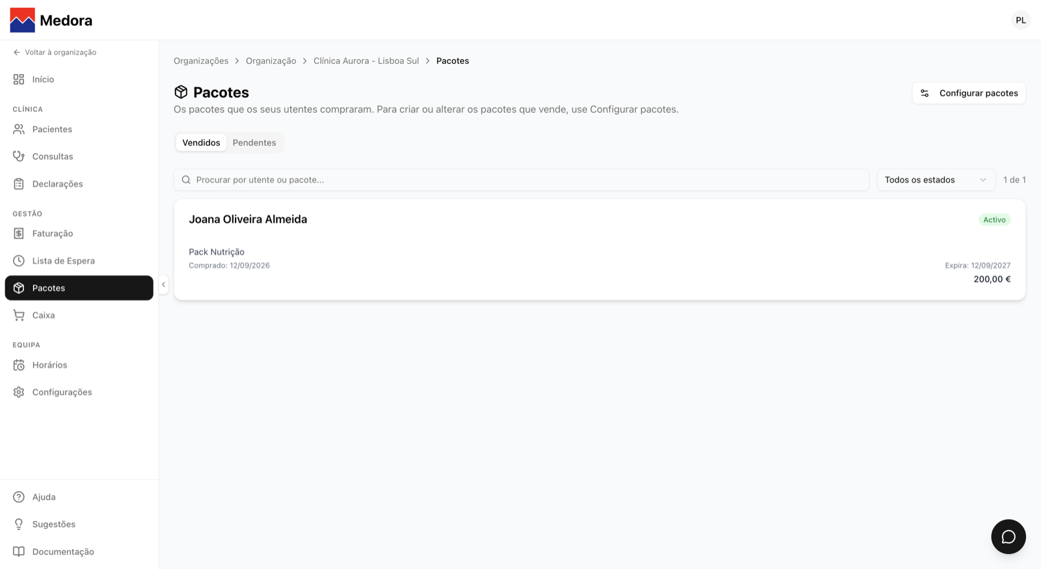The width and height of the screenshot is (1041, 569).
Task: Collapse the sidebar with the chevron handle
Action: (x=163, y=284)
